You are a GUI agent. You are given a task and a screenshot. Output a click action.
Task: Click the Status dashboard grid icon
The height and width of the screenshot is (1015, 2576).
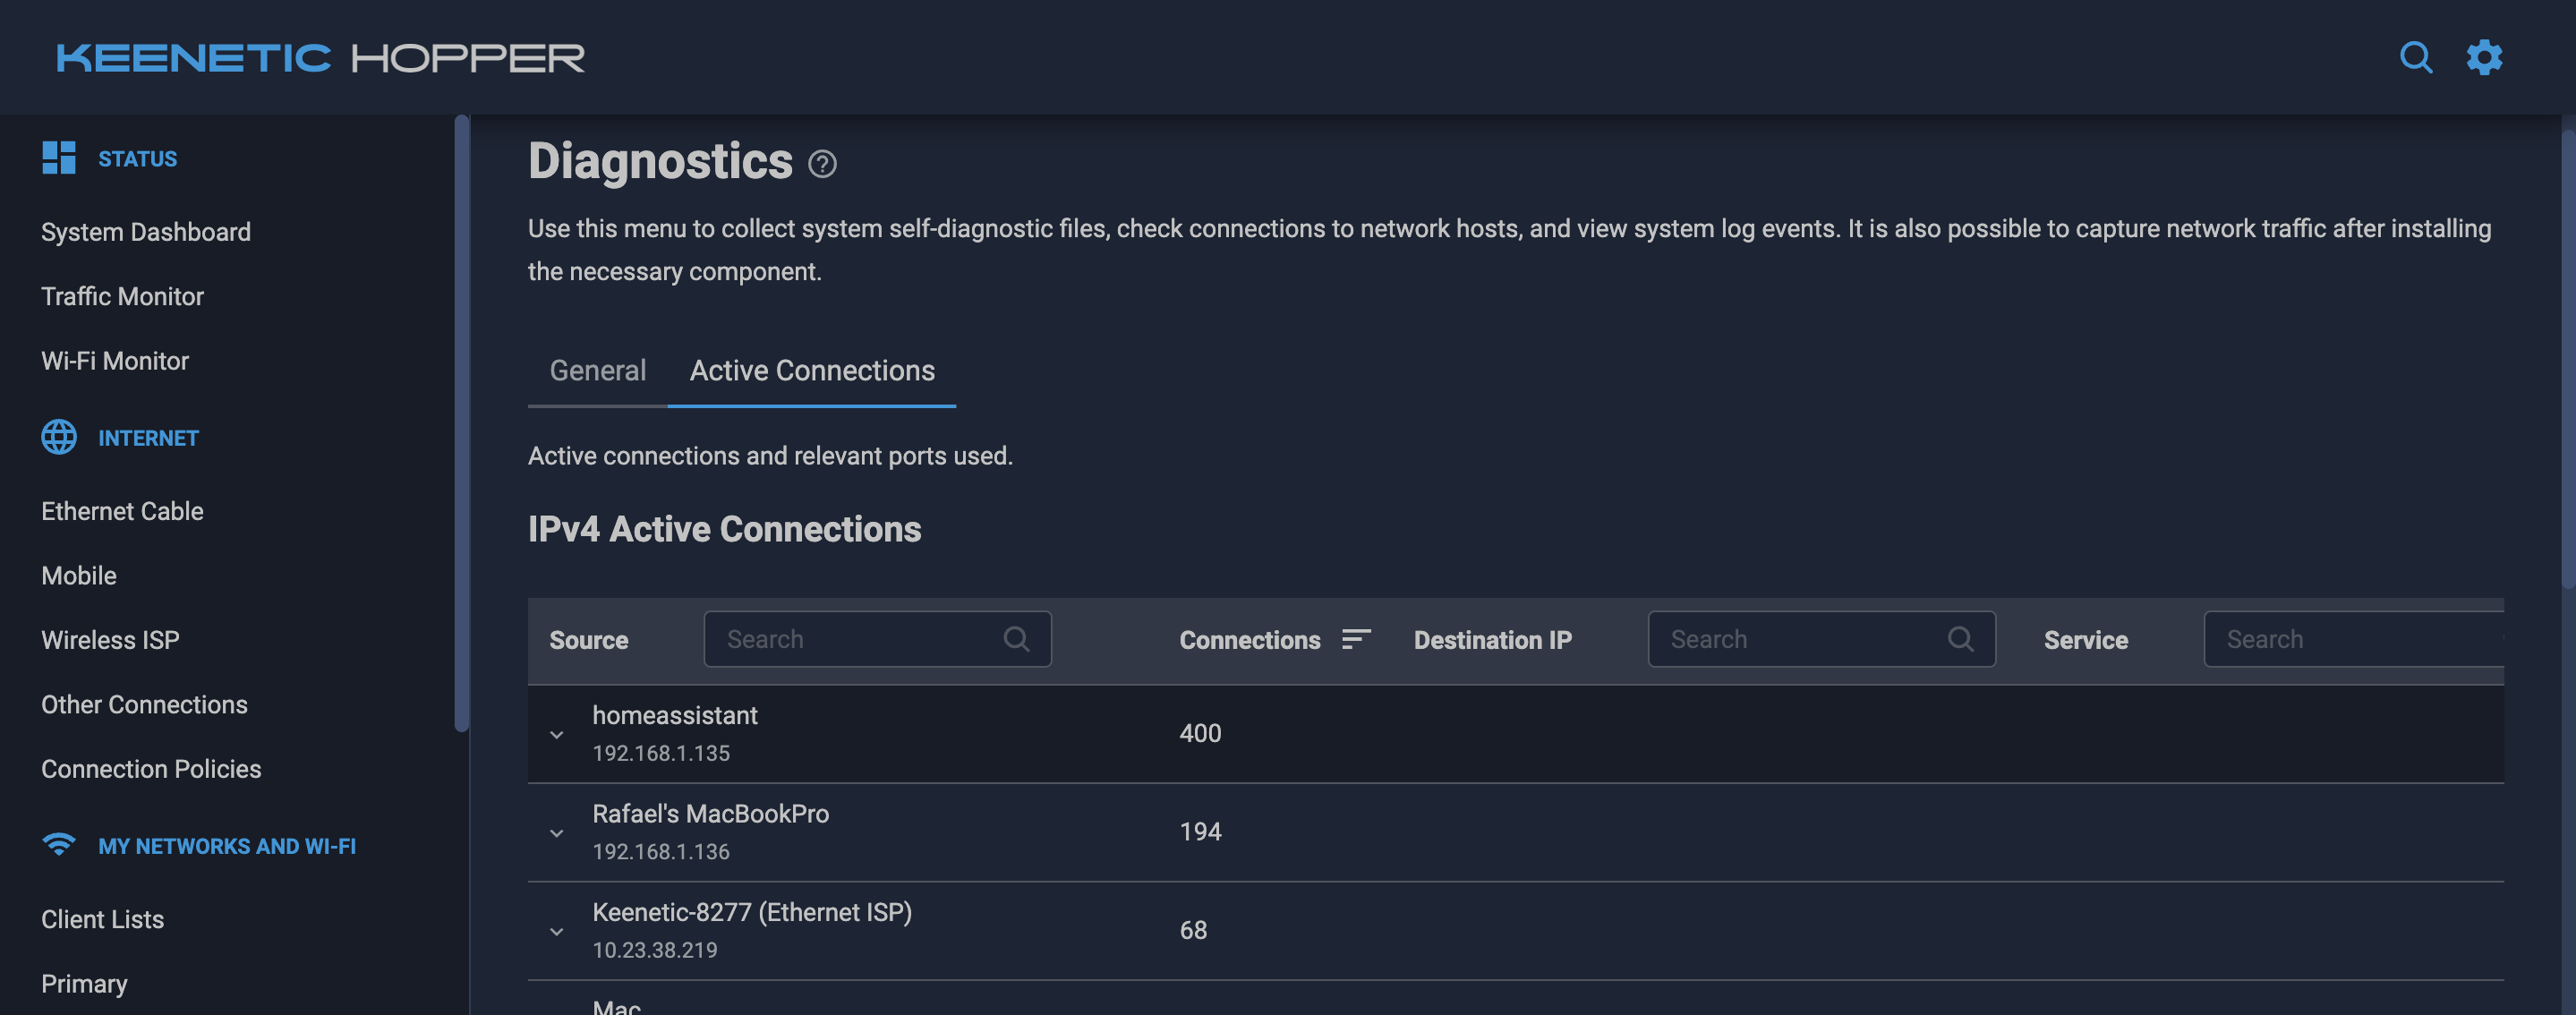click(59, 158)
